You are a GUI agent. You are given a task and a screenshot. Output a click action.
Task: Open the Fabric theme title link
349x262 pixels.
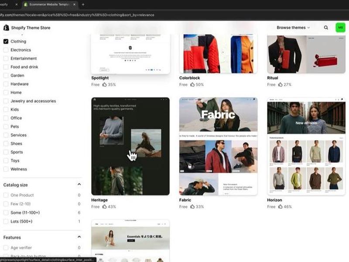point(185,200)
